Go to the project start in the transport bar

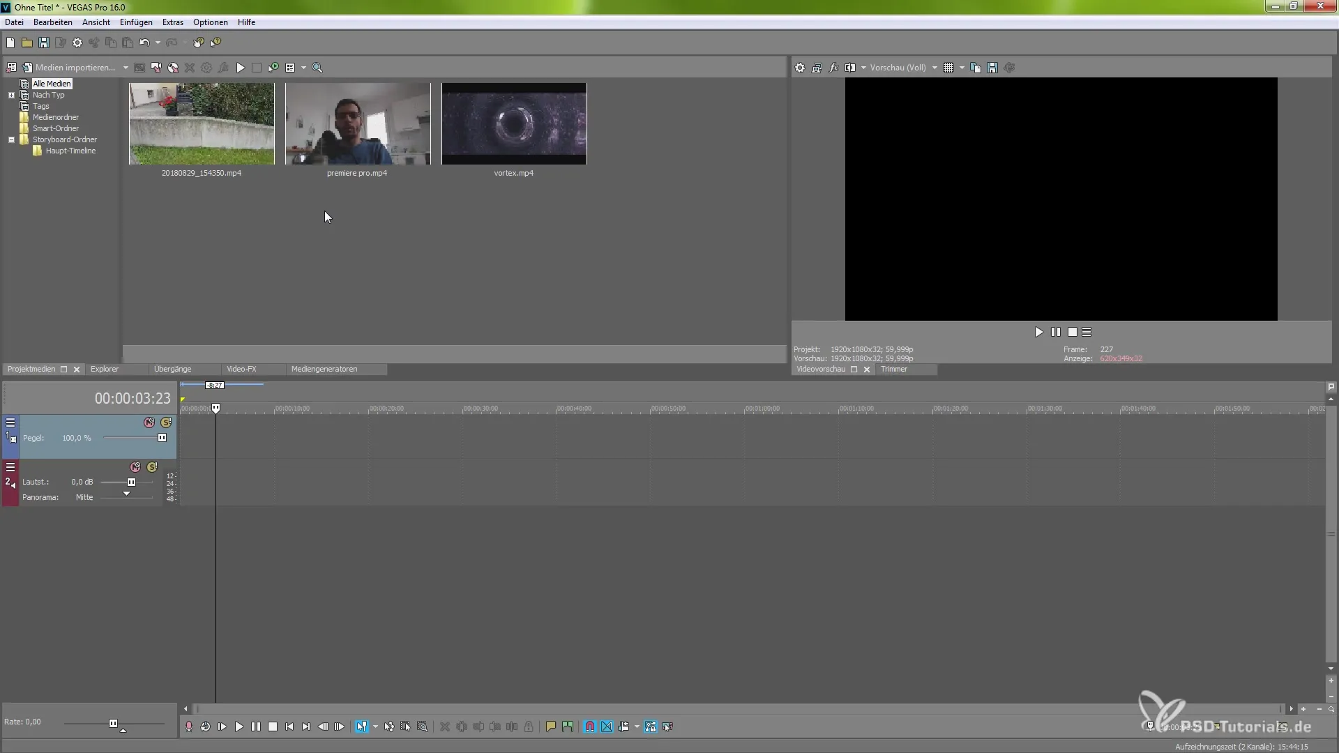(x=289, y=727)
